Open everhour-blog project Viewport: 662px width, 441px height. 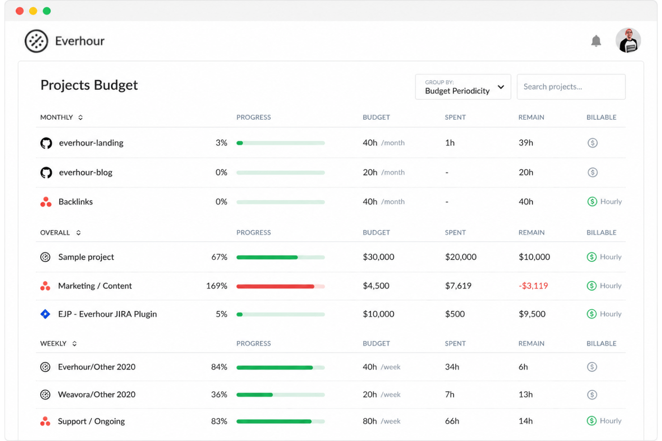tap(85, 172)
